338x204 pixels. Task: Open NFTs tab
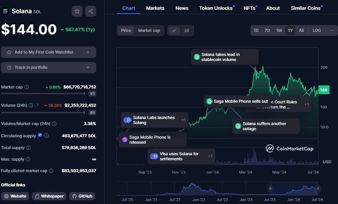[x=250, y=8]
